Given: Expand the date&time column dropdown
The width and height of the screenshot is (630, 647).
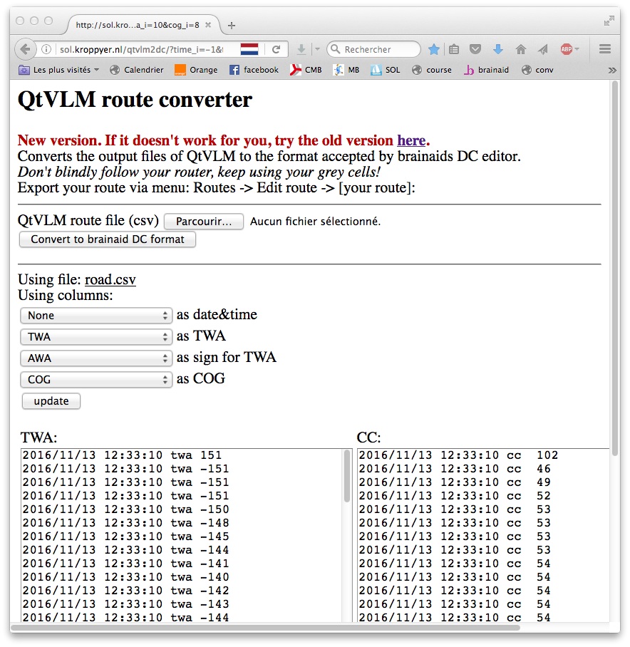Looking at the screenshot, I should pyautogui.click(x=96, y=316).
